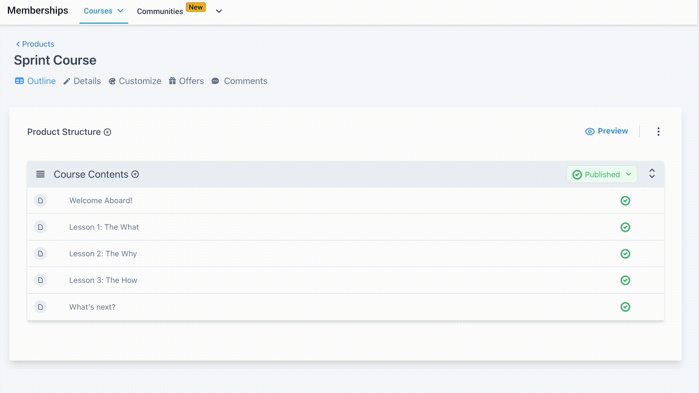Click the page icon for Lesson 2: The Why

[40, 254]
